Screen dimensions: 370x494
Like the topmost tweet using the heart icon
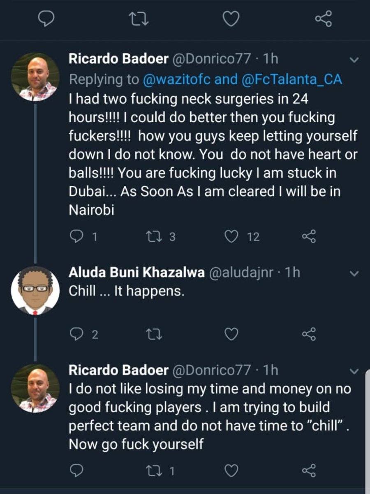point(231,19)
